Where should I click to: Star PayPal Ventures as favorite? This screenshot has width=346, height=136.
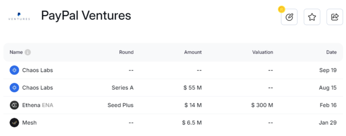(312, 17)
